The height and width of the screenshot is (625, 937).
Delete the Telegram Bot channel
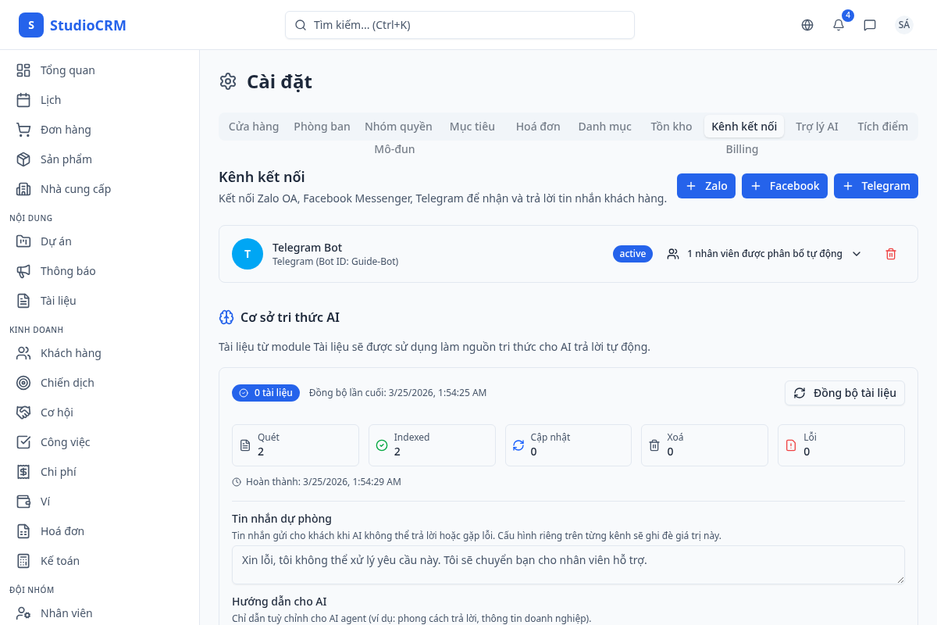pos(891,254)
